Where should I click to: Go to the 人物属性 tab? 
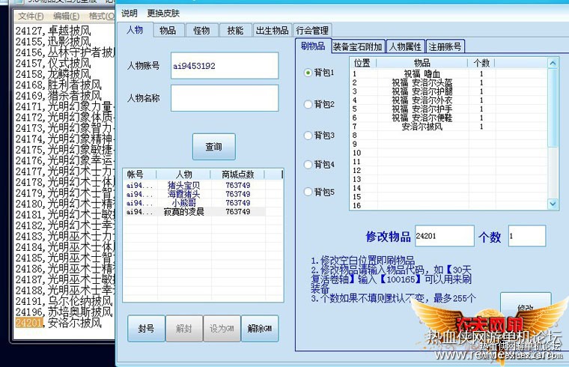point(405,47)
